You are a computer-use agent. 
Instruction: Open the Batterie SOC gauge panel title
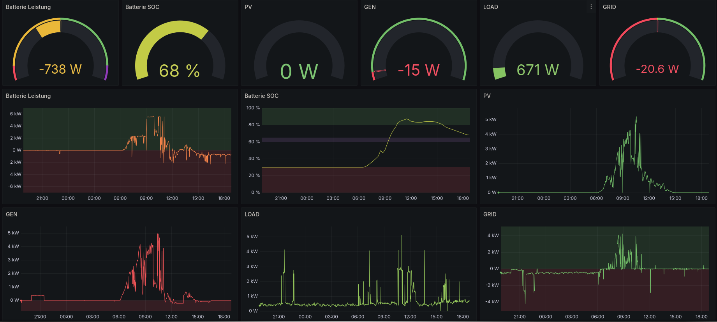tap(142, 7)
